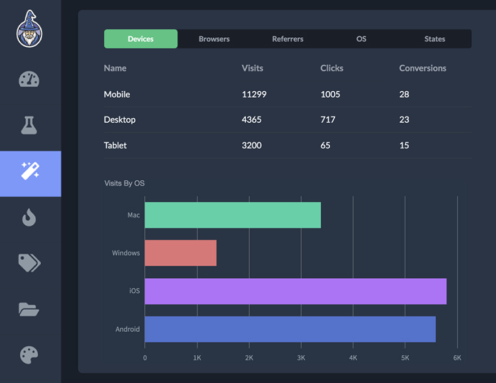496x383 pixels.
Task: Select the experiments flask icon
Action: pos(29,125)
